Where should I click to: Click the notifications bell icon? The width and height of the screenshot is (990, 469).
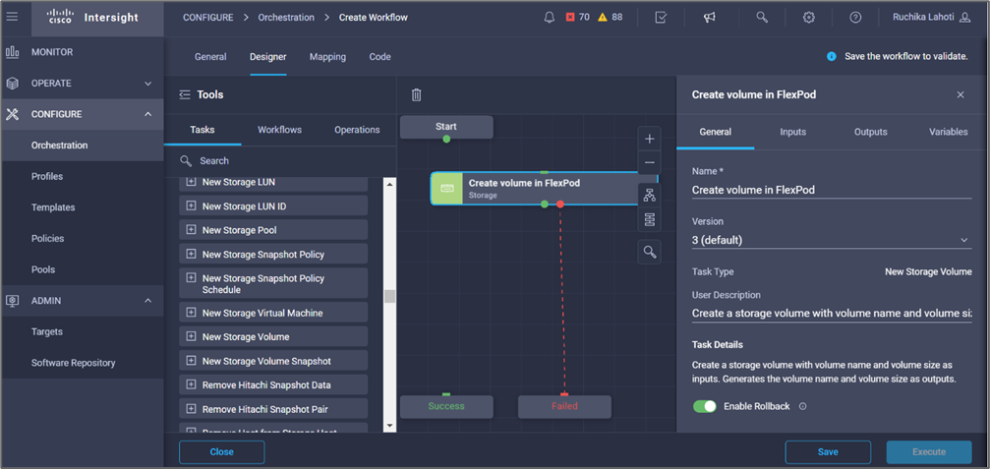[549, 18]
